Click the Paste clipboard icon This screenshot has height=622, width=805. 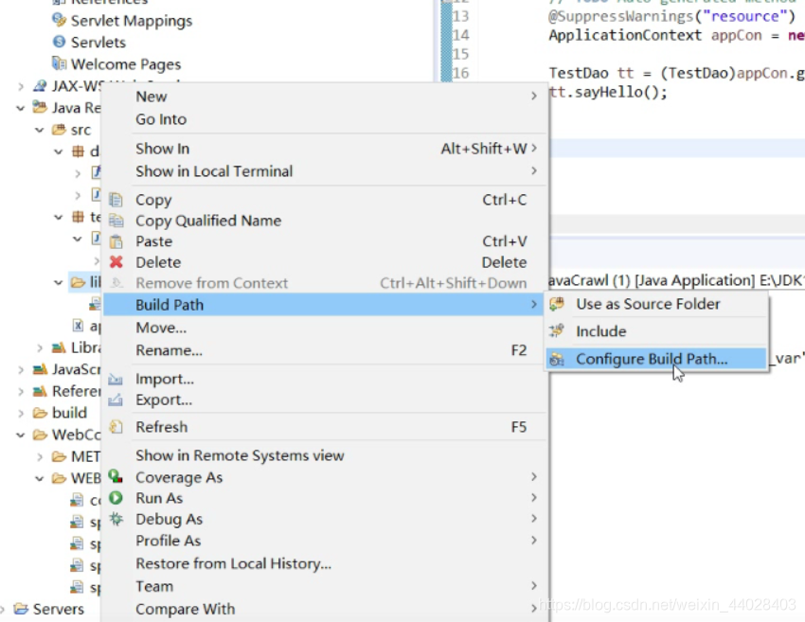click(x=116, y=241)
